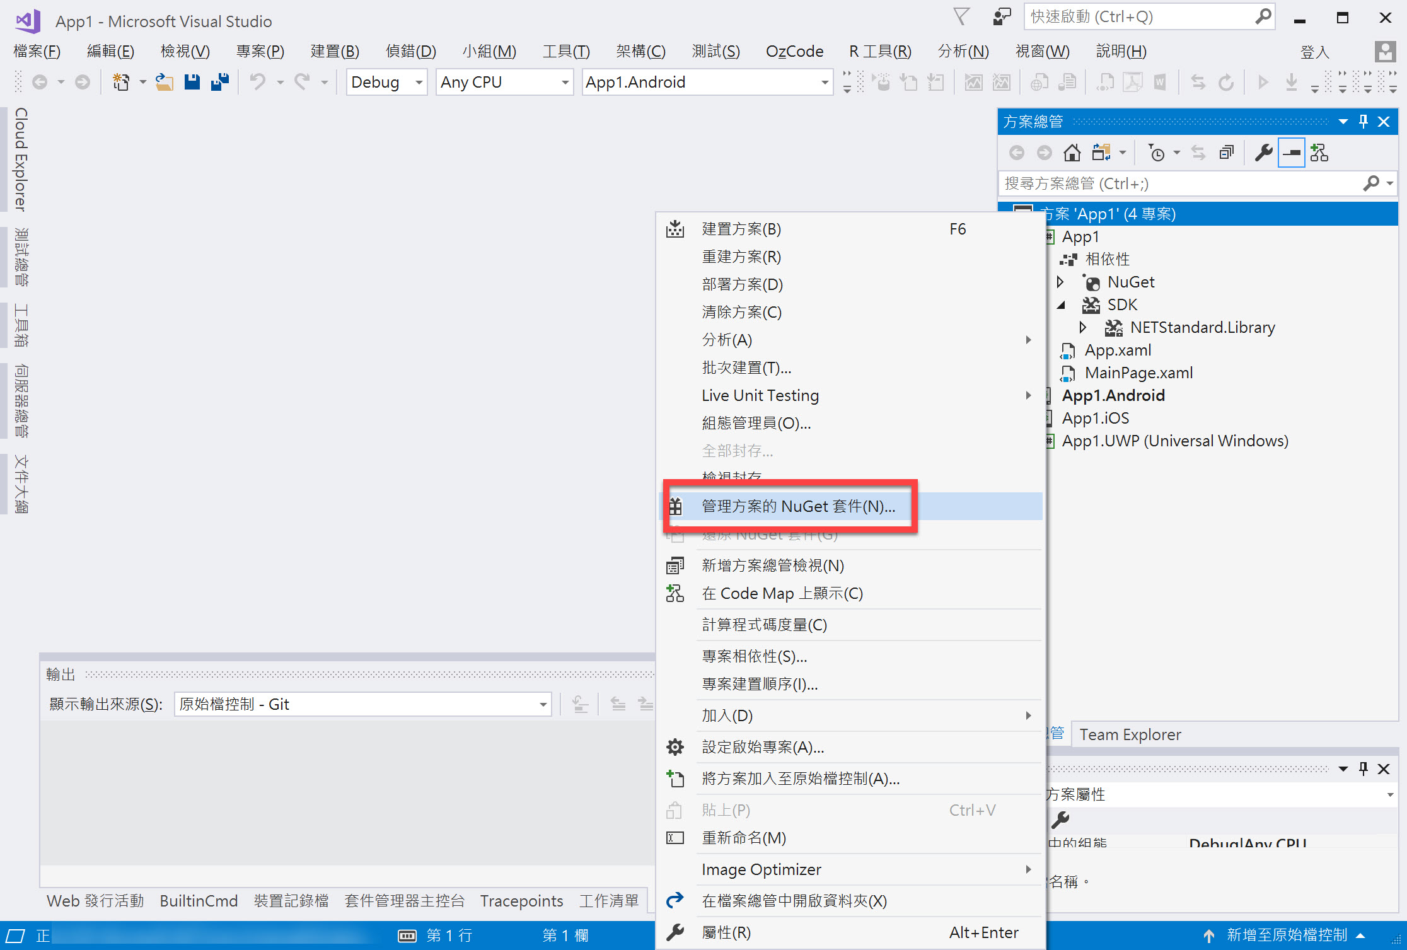Click the user account avatar icon

(x=1385, y=52)
